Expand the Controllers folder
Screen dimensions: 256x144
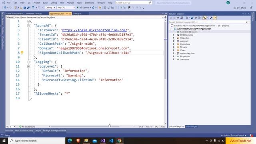pos(174,44)
